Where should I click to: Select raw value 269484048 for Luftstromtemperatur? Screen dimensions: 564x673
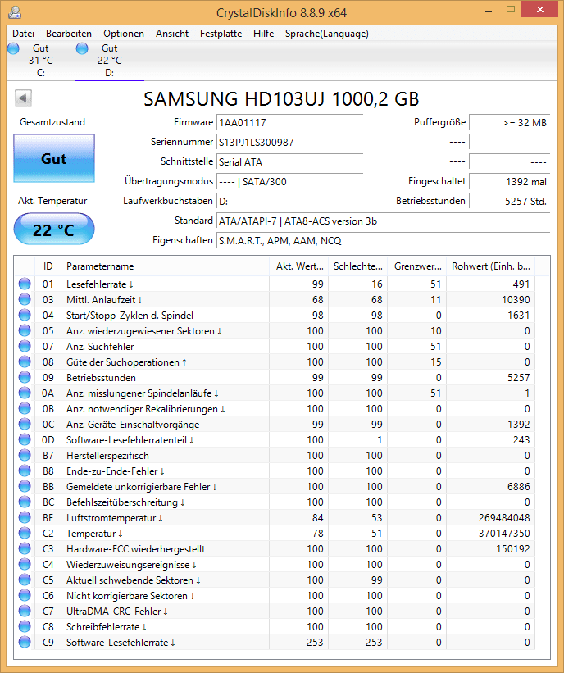[x=504, y=518]
